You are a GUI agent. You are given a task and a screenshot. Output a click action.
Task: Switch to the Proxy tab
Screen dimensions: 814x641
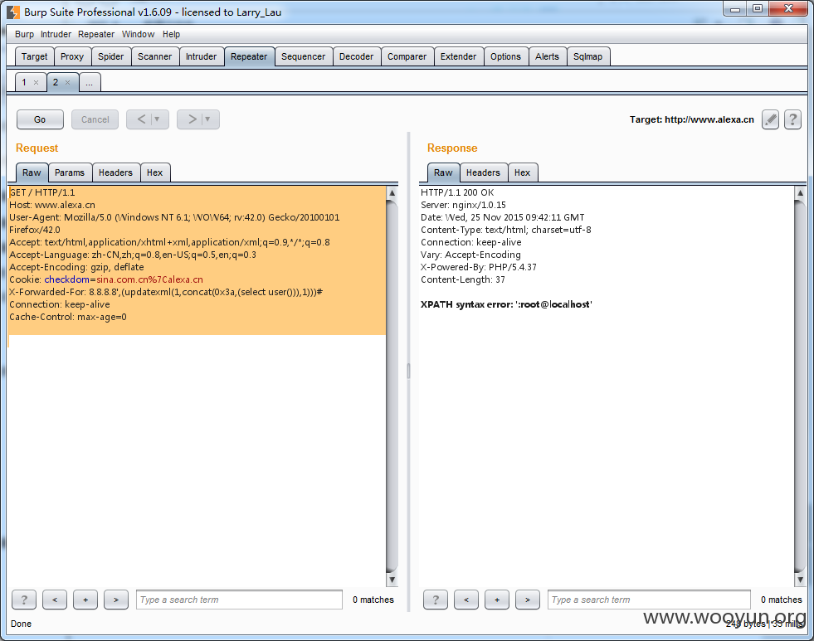72,56
